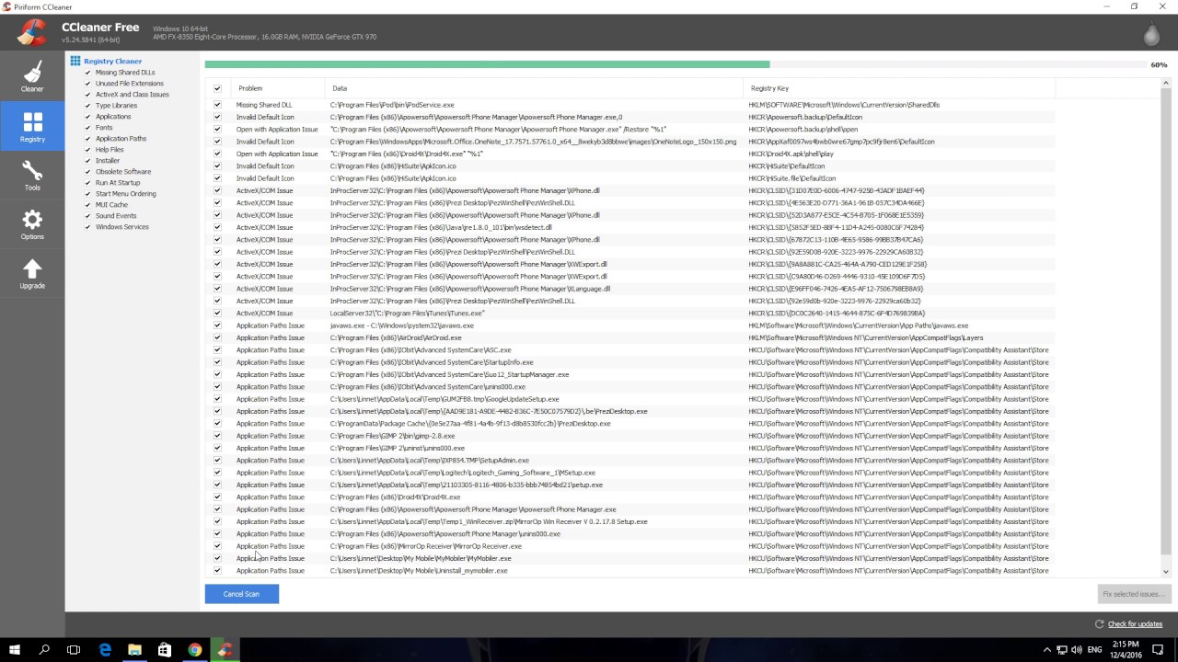Sort results by Registry Key column
1178x662 pixels.
[898, 88]
